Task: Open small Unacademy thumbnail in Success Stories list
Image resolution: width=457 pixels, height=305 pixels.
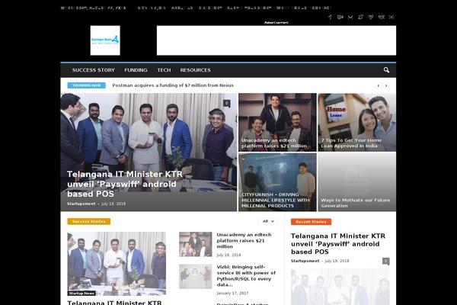Action: (x=196, y=244)
